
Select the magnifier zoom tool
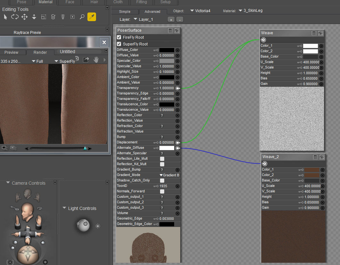(82, 17)
